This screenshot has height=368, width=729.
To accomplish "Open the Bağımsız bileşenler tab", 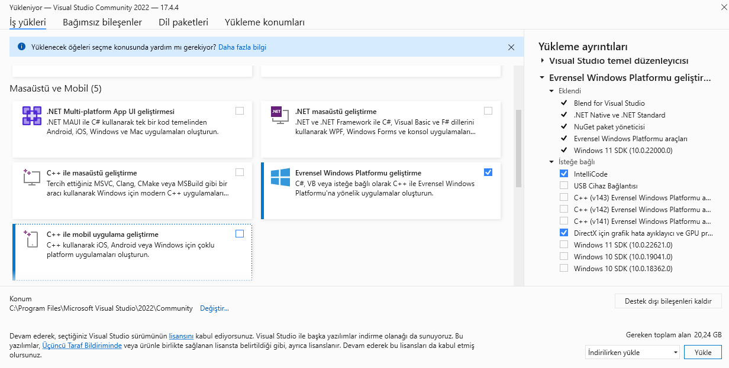I will point(102,22).
